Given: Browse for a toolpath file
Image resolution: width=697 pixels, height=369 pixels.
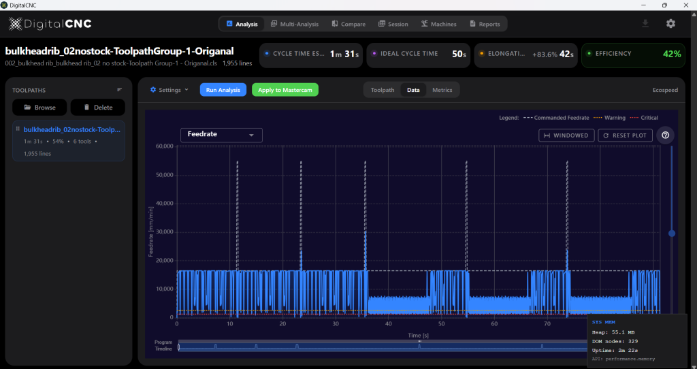Looking at the screenshot, I should click(39, 107).
